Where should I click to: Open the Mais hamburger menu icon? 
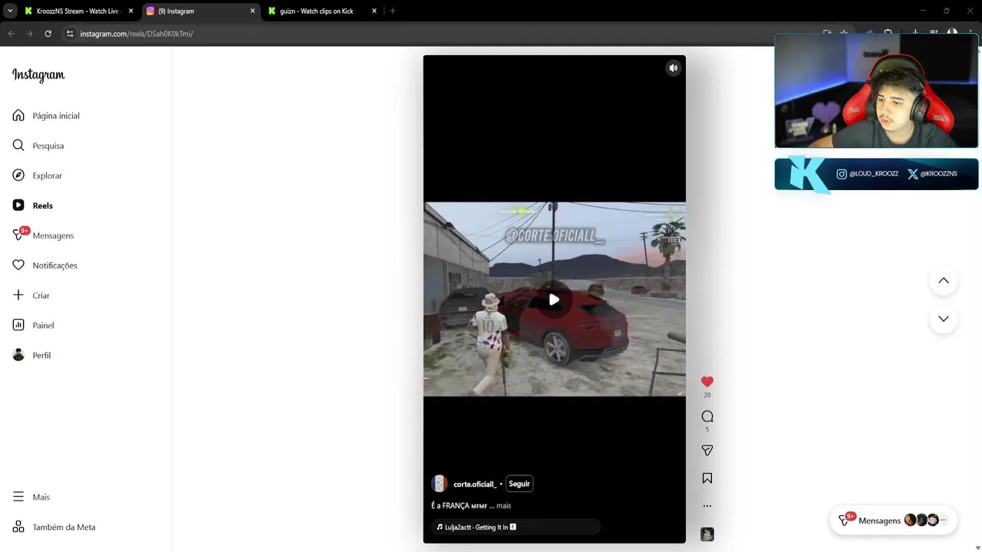point(18,497)
